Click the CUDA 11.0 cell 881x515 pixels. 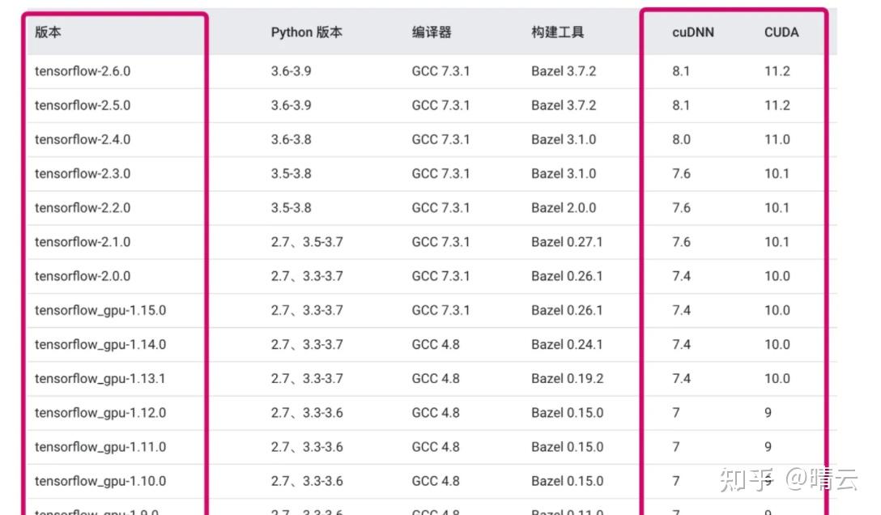click(777, 139)
